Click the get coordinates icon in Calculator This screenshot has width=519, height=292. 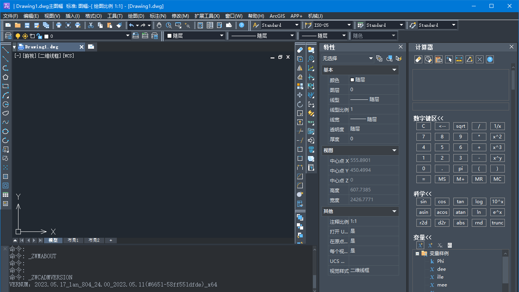449,59
